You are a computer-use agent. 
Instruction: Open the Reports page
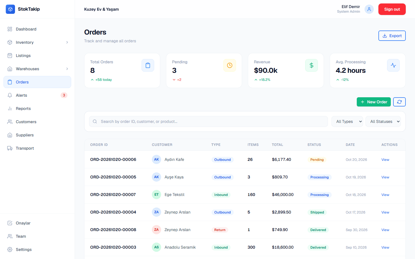(37, 108)
